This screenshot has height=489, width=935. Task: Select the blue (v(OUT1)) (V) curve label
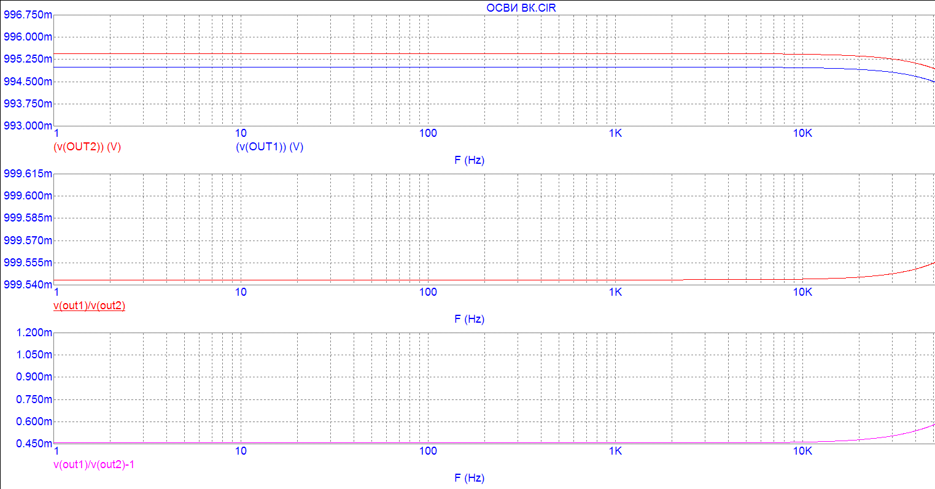coord(270,147)
